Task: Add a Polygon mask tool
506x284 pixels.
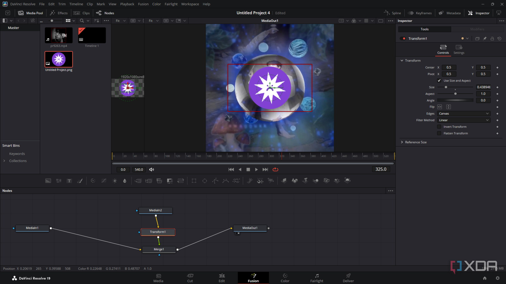Action: [x=215, y=181]
